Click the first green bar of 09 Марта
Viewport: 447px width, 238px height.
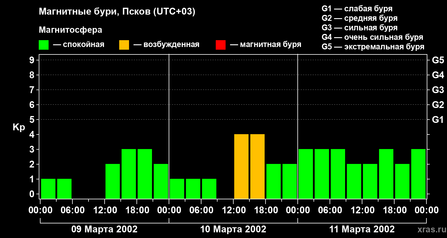point(48,189)
